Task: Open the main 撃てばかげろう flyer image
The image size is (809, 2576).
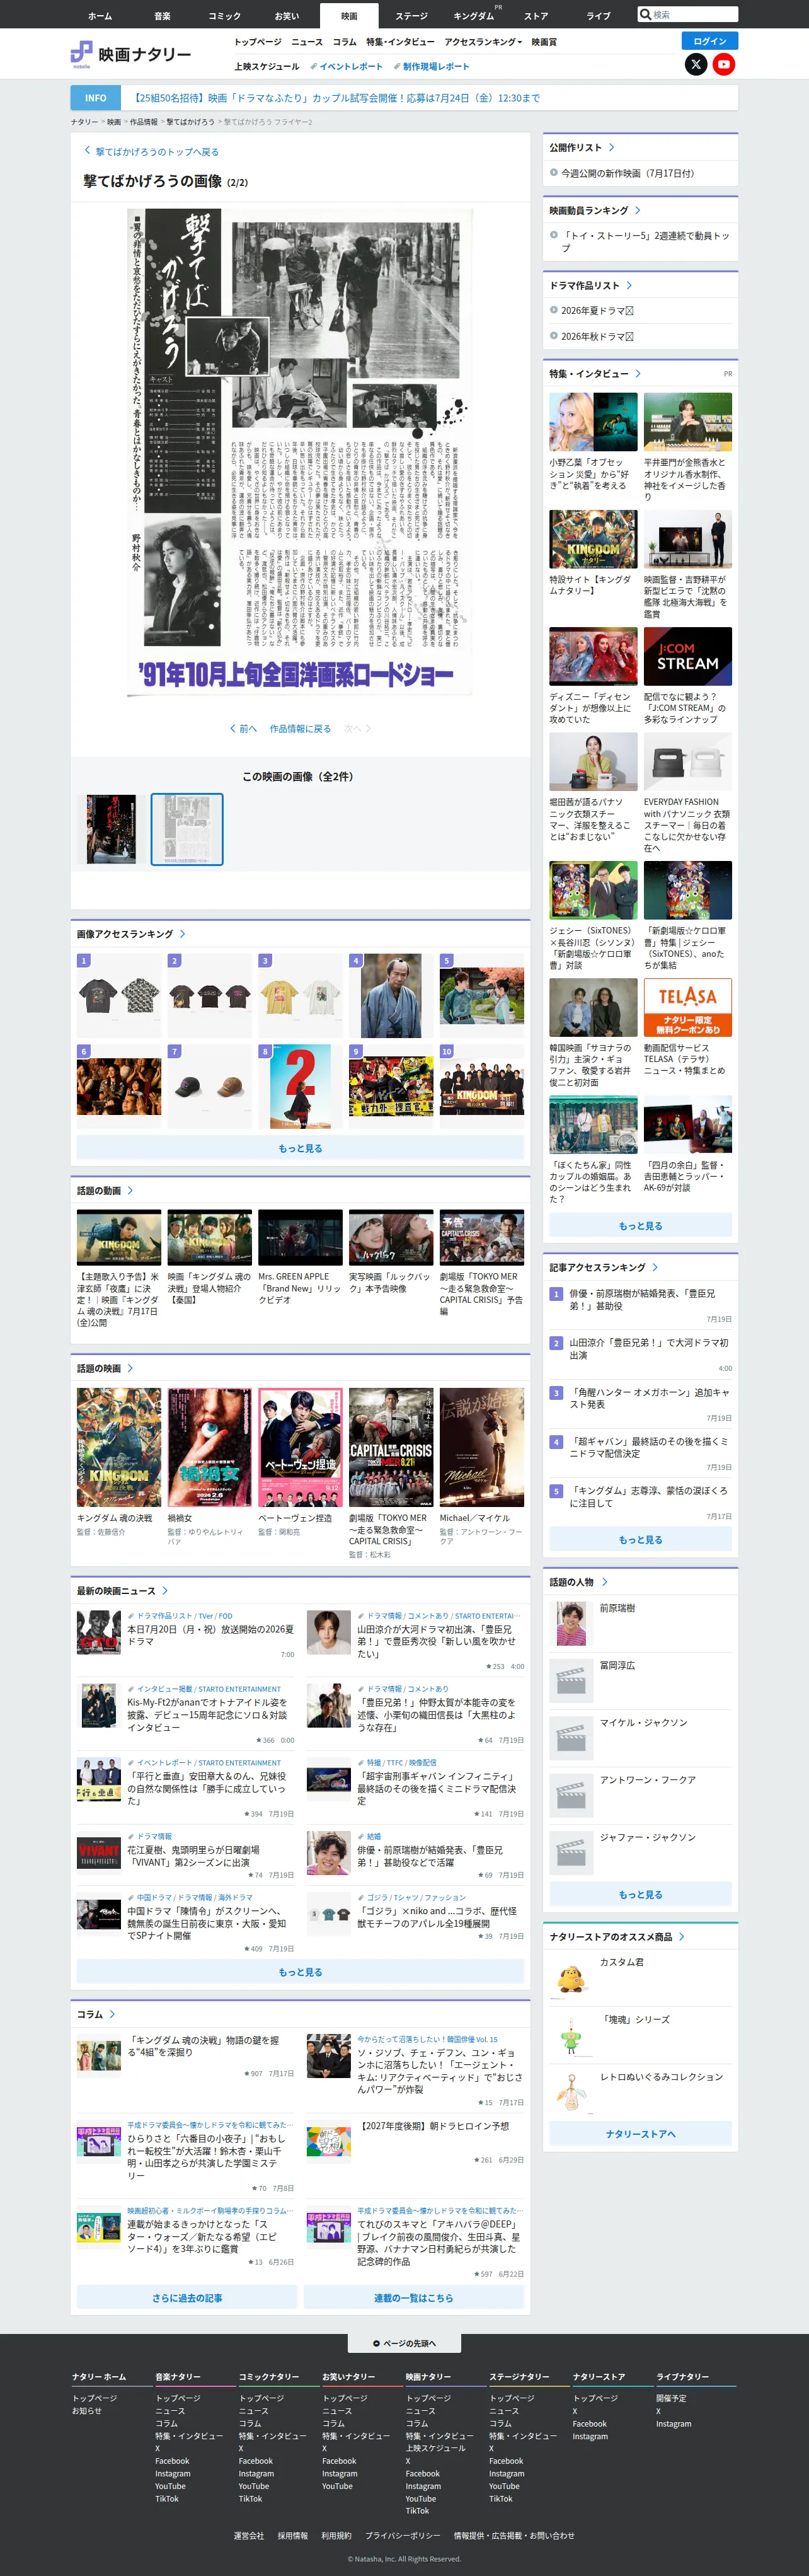Action: pyautogui.click(x=300, y=452)
